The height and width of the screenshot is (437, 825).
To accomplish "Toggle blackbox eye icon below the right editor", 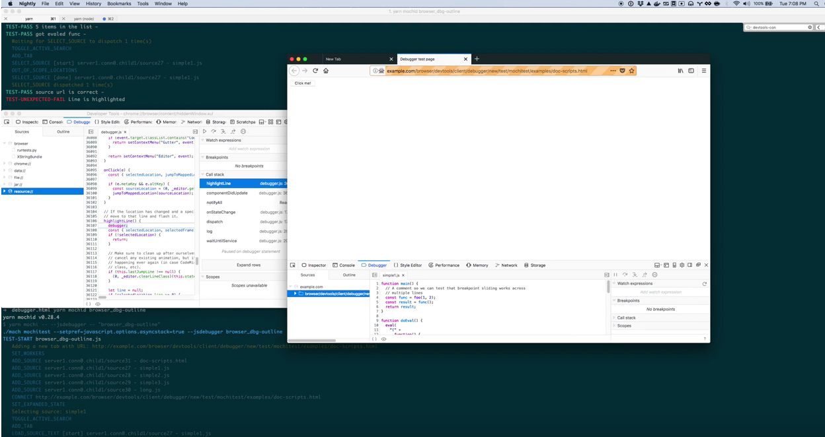I will coord(383,339).
